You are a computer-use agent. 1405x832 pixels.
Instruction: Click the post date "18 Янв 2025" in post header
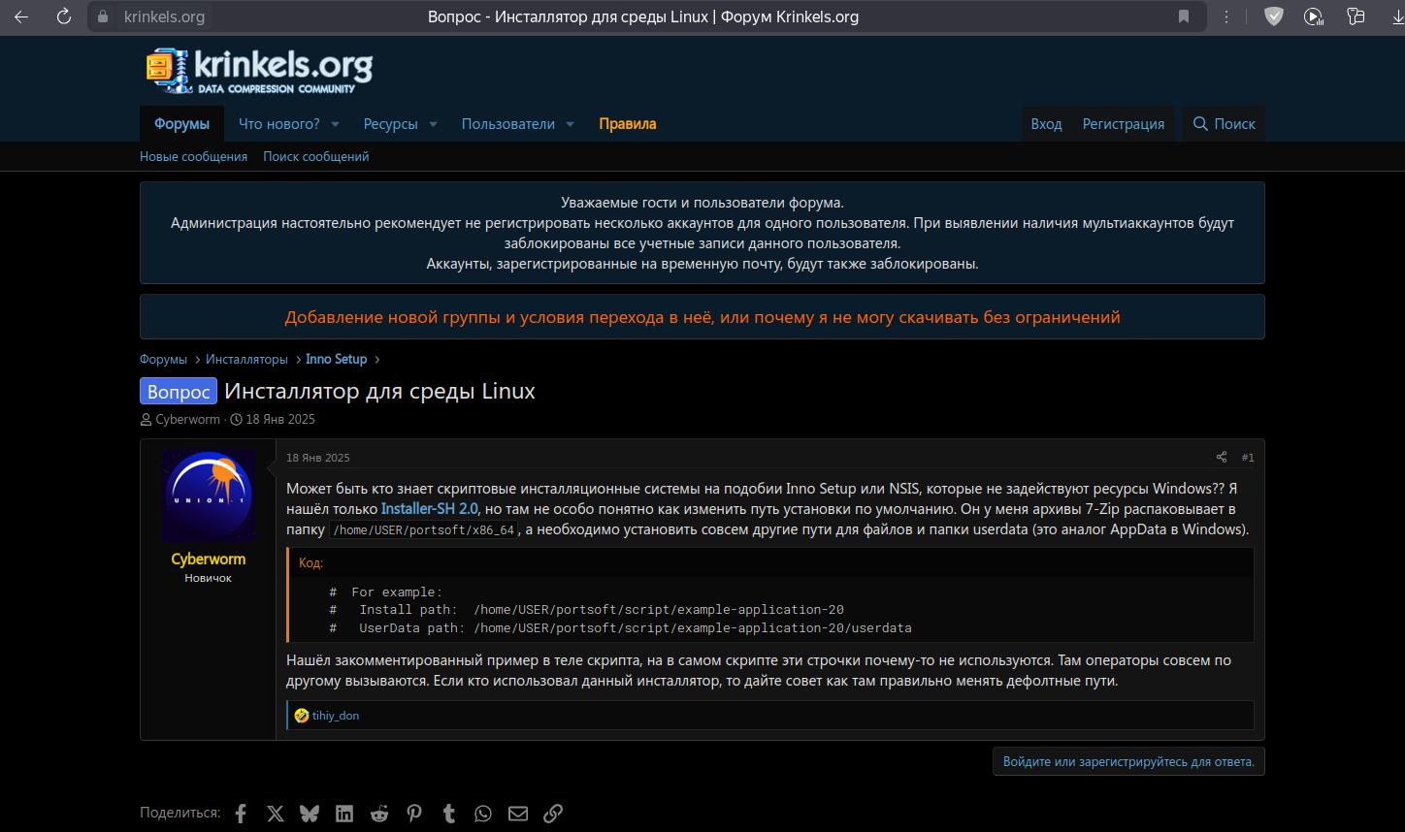(x=318, y=458)
